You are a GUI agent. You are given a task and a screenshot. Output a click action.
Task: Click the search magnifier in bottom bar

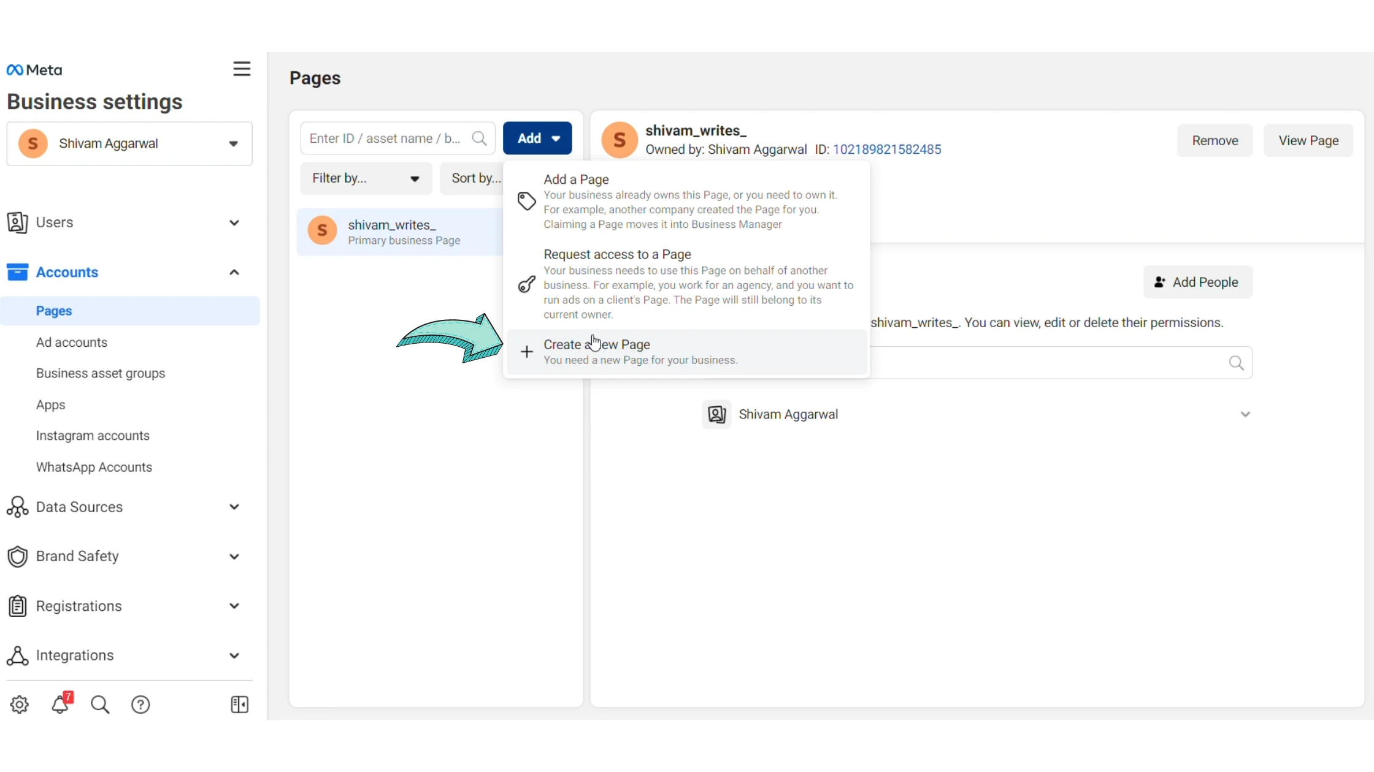point(100,705)
